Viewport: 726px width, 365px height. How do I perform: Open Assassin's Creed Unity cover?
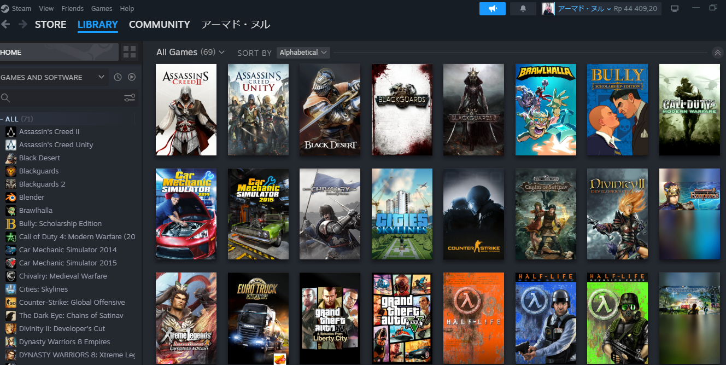click(258, 109)
